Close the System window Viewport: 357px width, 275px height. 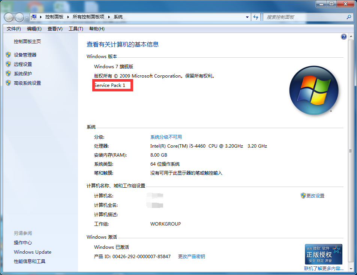tap(345, 4)
